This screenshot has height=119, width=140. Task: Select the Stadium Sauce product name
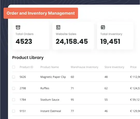click(50, 100)
